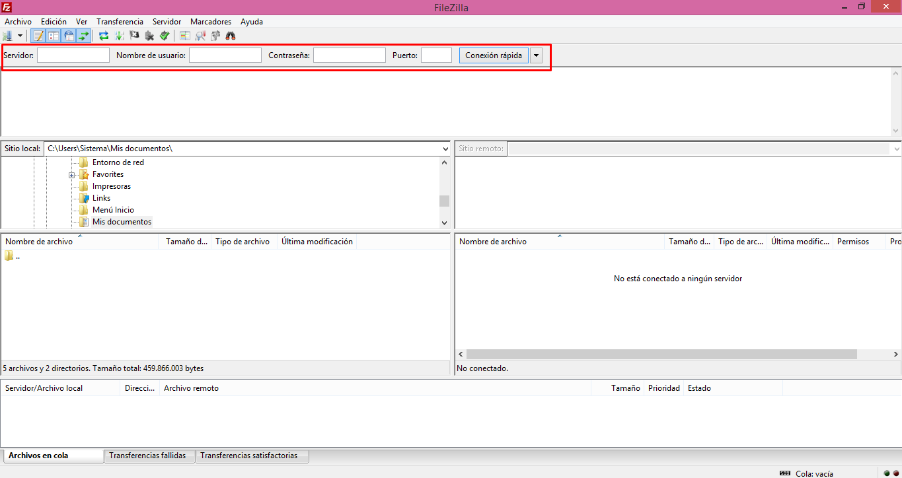The width and height of the screenshot is (902, 478).
Task: Select Mis documentos folder in tree
Action: [x=122, y=222]
